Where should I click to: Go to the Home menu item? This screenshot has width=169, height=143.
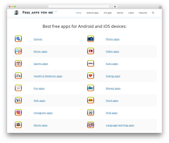click(79, 13)
